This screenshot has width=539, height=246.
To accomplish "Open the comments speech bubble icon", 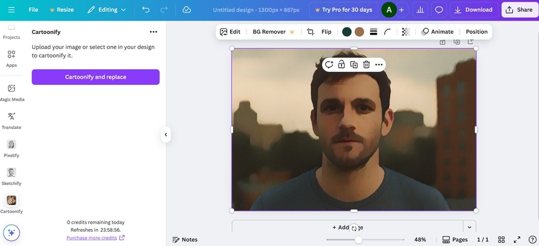I will [439, 10].
